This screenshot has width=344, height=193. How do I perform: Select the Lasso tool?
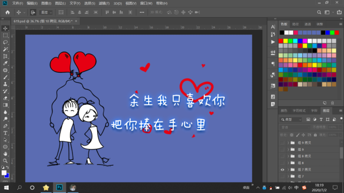click(5, 42)
